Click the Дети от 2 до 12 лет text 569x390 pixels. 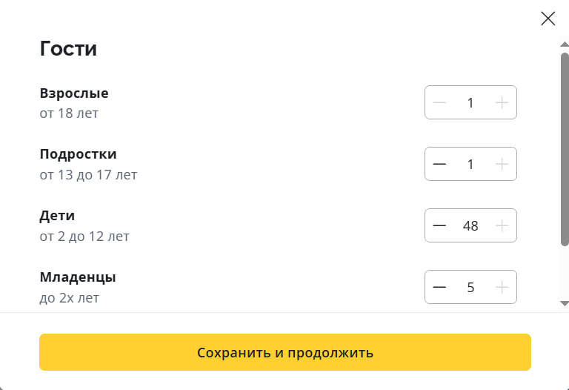(x=84, y=237)
